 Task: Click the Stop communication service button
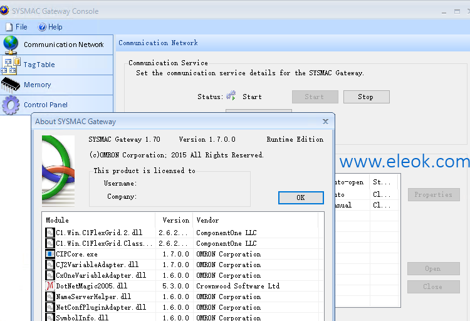367,97
